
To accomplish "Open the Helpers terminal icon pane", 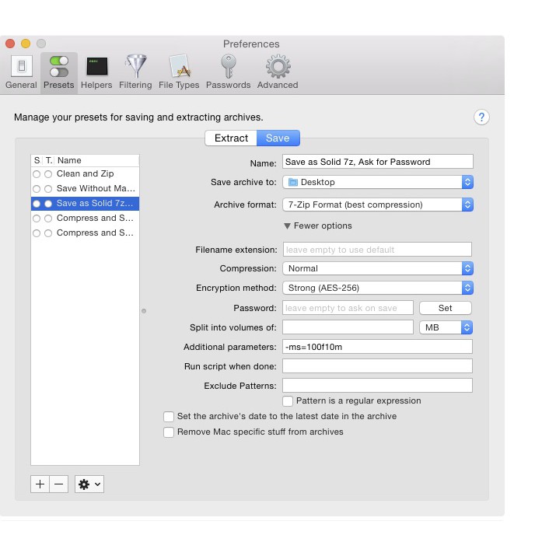I will [x=96, y=72].
